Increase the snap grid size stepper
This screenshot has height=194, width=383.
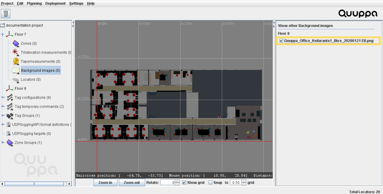[244, 181]
